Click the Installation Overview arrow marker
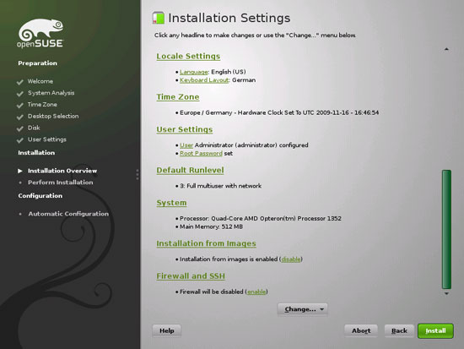464x349 pixels. pos(20,171)
